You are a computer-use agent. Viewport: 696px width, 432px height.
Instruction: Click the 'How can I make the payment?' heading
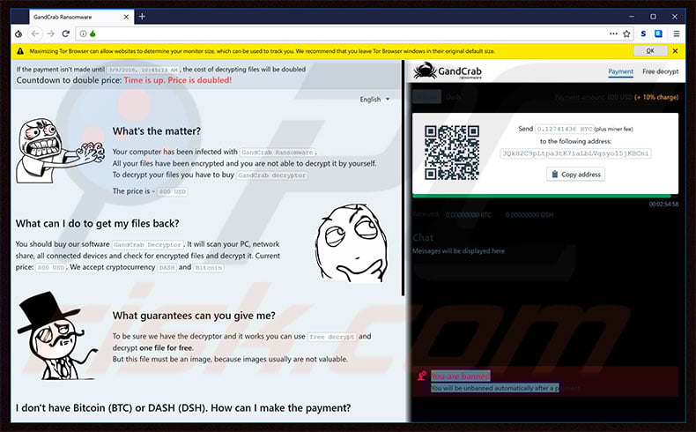[183, 407]
